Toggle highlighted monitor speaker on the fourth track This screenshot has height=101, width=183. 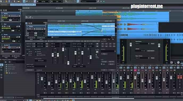click(9, 47)
